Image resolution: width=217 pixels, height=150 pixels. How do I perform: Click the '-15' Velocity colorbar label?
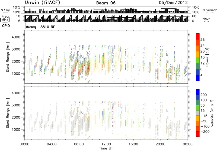click(204, 116)
